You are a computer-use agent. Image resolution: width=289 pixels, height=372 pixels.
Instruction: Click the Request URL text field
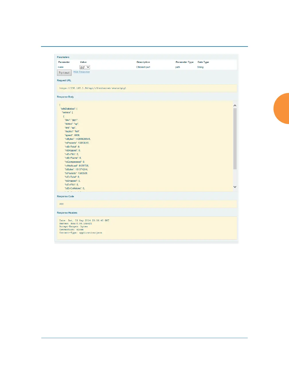pos(147,88)
